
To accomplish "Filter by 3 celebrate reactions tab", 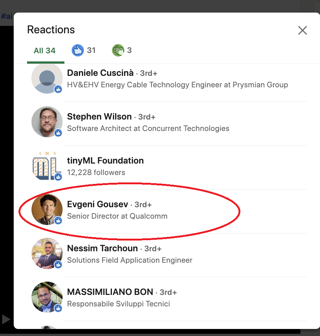I will tap(121, 50).
